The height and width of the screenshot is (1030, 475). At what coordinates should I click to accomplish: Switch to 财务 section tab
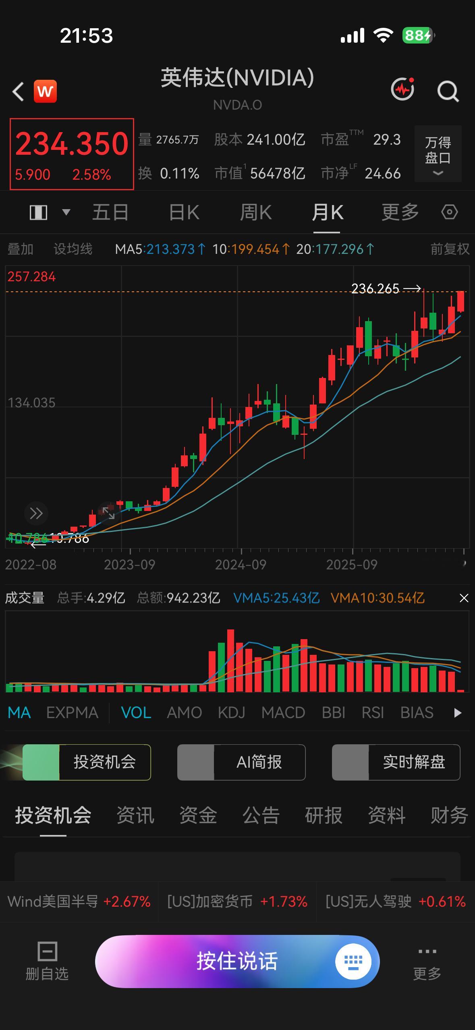[450, 816]
